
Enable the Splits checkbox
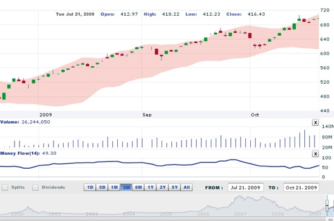click(x=5, y=188)
